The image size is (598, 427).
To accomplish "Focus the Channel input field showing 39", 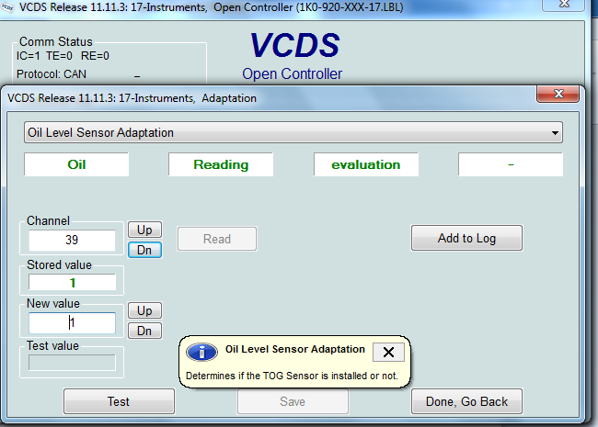I will (72, 241).
